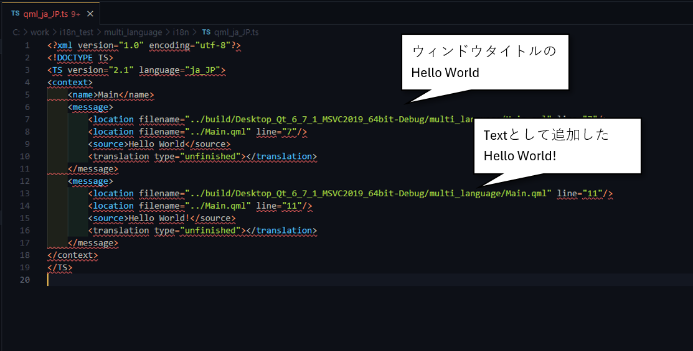The image size is (693, 351).
Task: Click the 9+ problems badge on the tab
Action: pyautogui.click(x=76, y=13)
